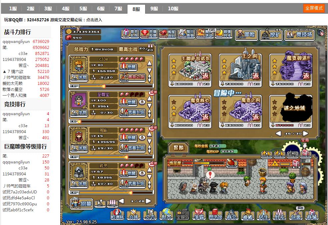Open the Troops formation icon
The image size is (328, 225).
click(112, 203)
